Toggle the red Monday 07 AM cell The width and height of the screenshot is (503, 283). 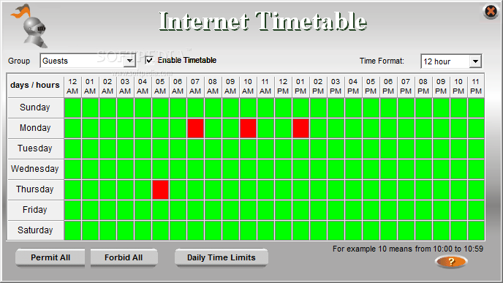click(x=196, y=129)
